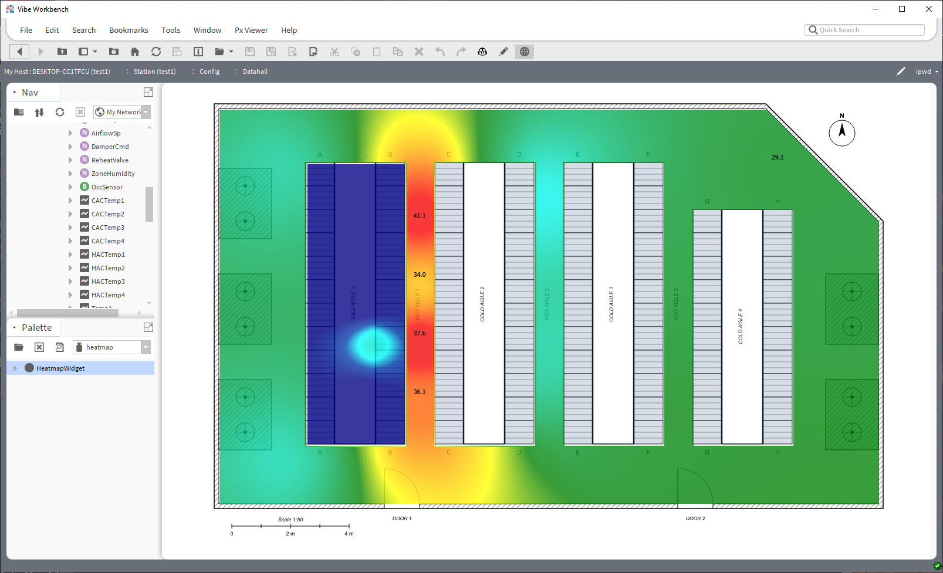Click the Delete X toolbar icon
The width and height of the screenshot is (943, 573).
pos(419,52)
